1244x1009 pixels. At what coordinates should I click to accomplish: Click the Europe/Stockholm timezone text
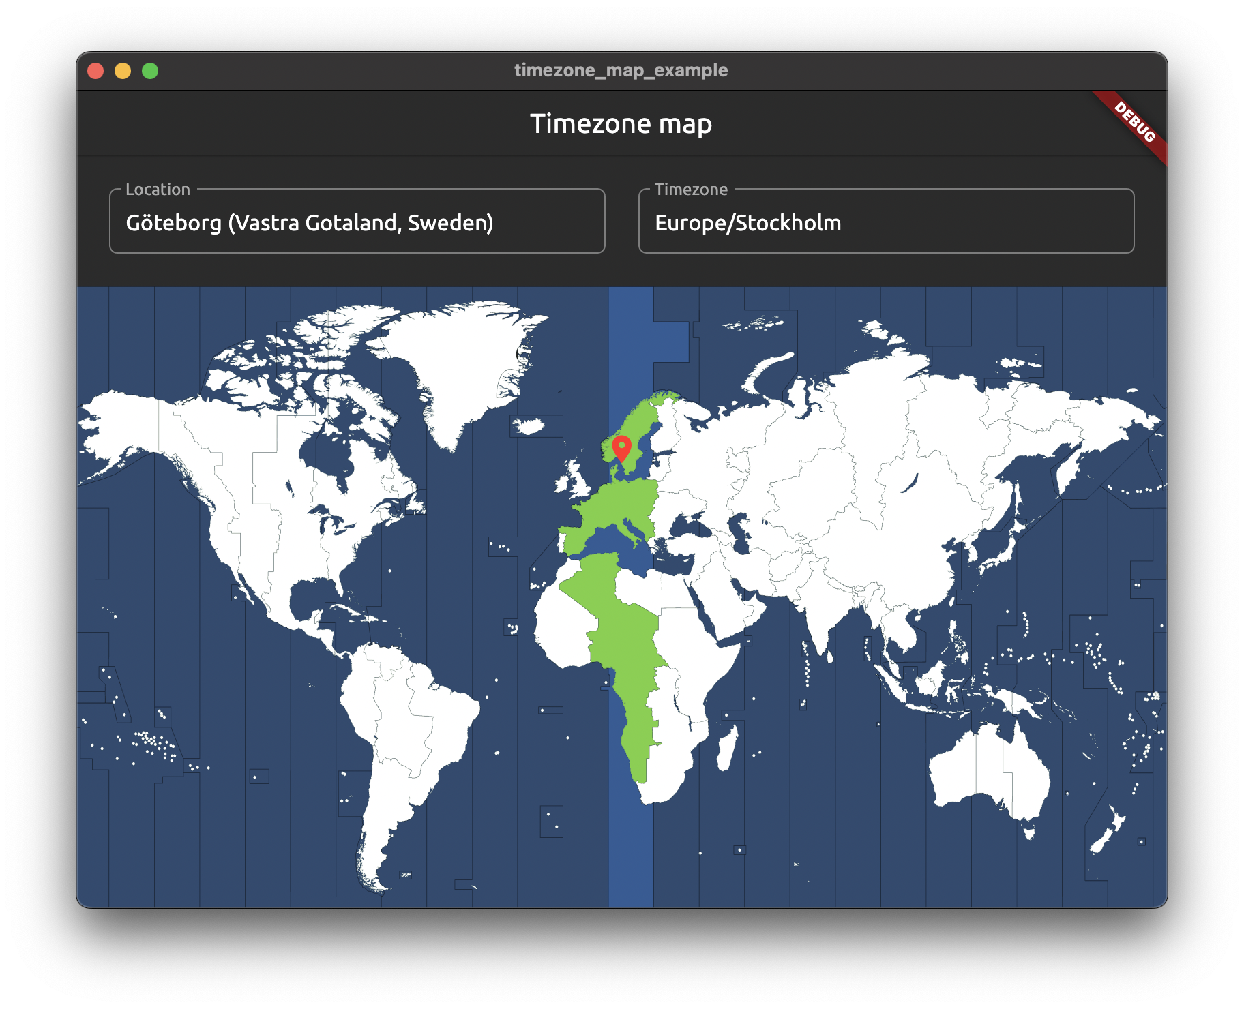point(747,223)
